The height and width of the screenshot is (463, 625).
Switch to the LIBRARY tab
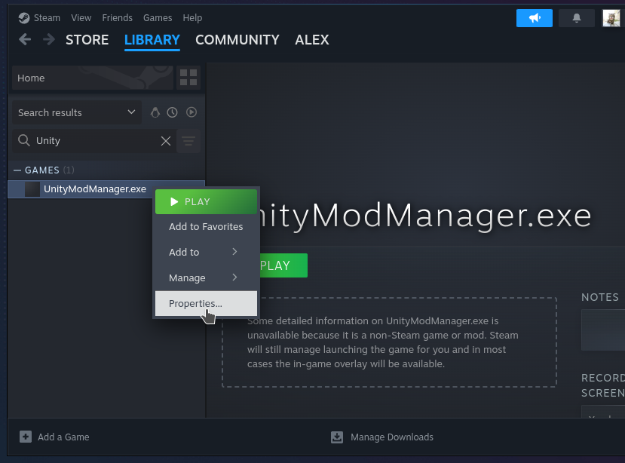(152, 40)
